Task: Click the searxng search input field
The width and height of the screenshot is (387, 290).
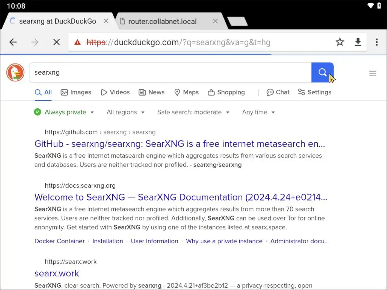Action: tap(170, 72)
